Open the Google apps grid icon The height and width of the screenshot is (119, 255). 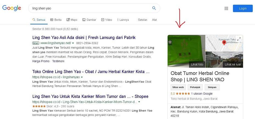coord(226,8)
